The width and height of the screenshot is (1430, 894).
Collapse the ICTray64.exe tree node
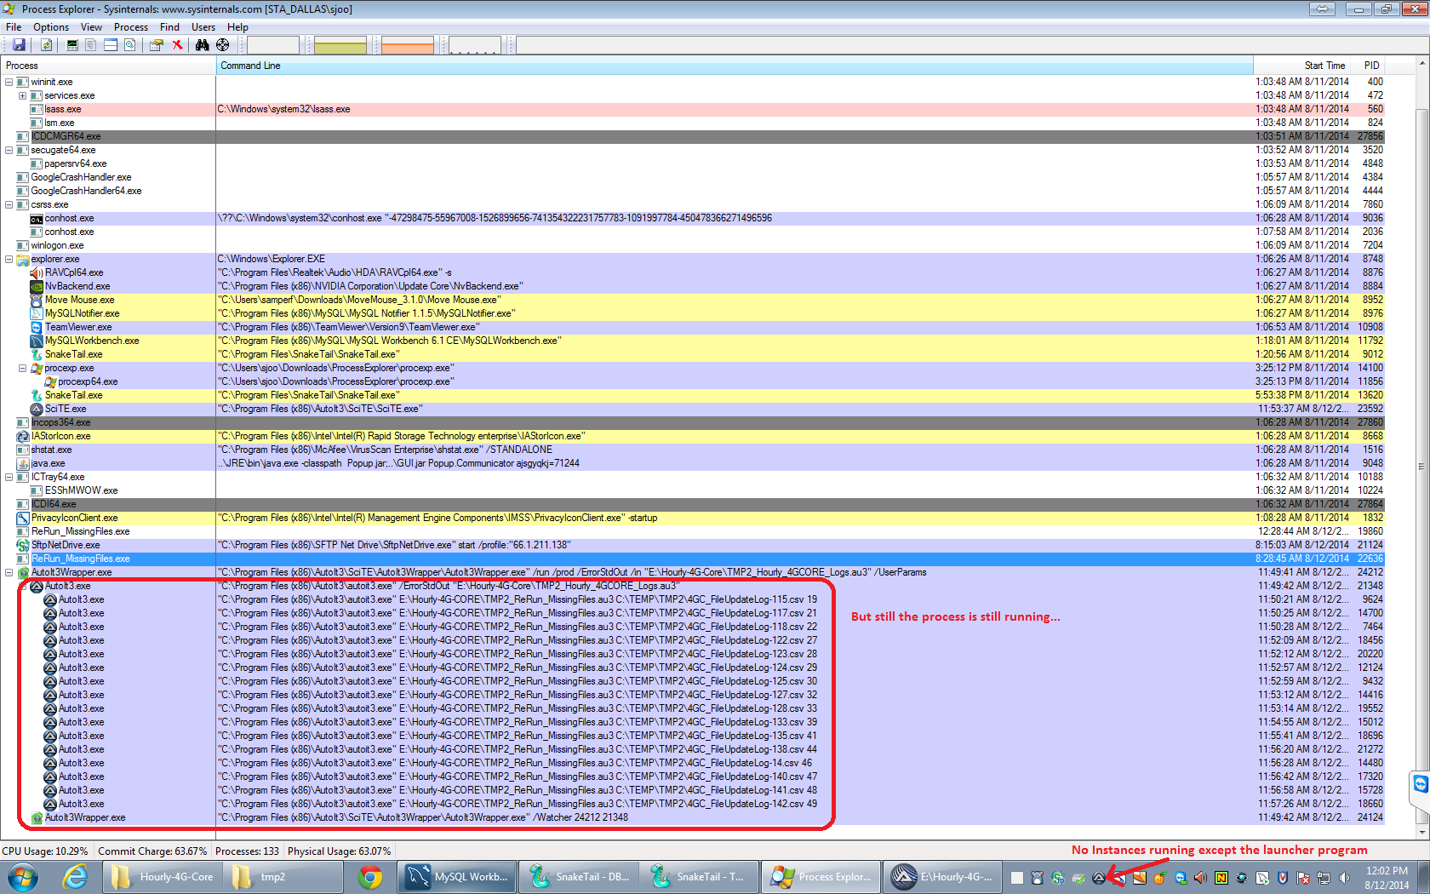click(x=9, y=478)
